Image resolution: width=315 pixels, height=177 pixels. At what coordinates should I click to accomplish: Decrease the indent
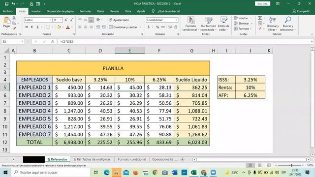pyautogui.click(x=98, y=27)
